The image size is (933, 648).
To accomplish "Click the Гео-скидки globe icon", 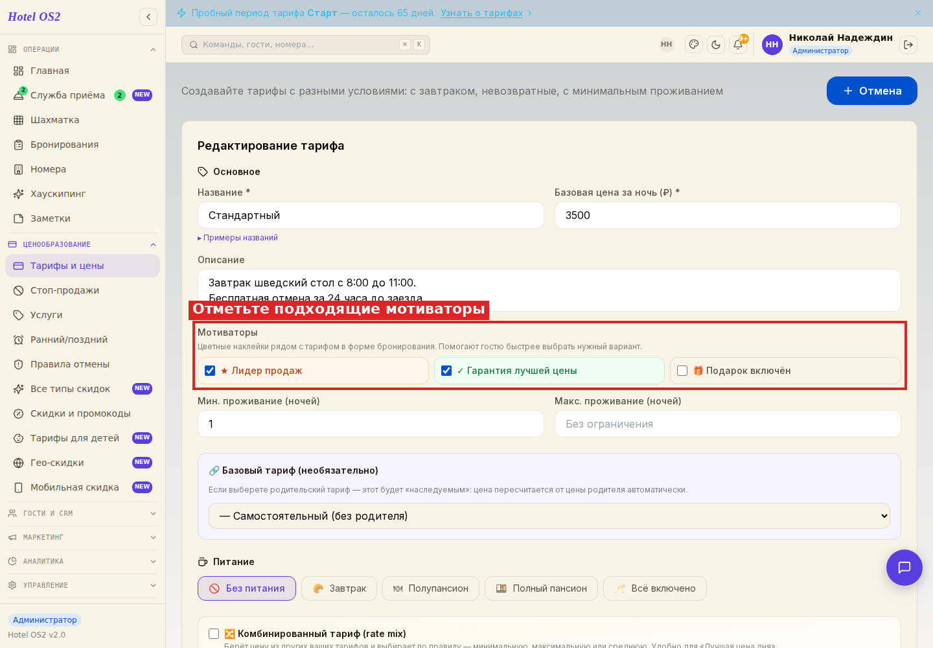I will (18, 463).
